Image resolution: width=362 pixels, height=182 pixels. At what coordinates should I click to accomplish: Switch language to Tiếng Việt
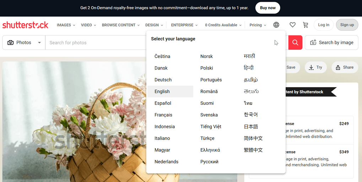click(211, 126)
